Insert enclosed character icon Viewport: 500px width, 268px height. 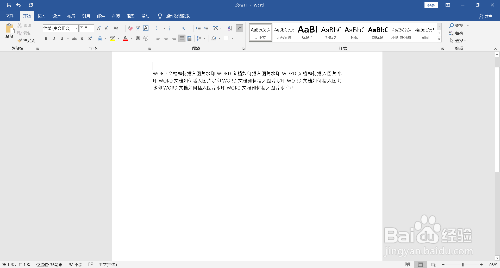(146, 39)
